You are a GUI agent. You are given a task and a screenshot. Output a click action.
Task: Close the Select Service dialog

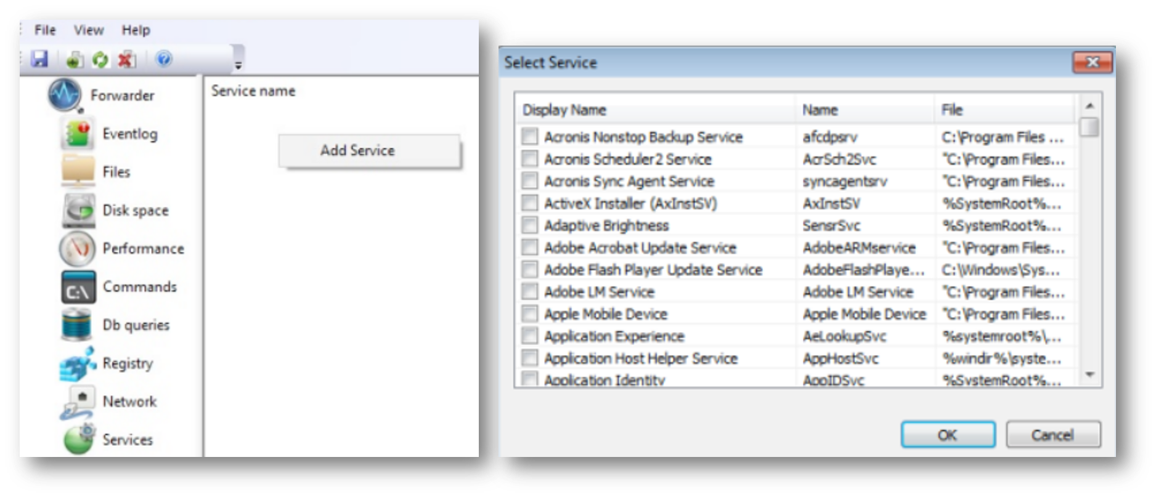pos(1093,62)
